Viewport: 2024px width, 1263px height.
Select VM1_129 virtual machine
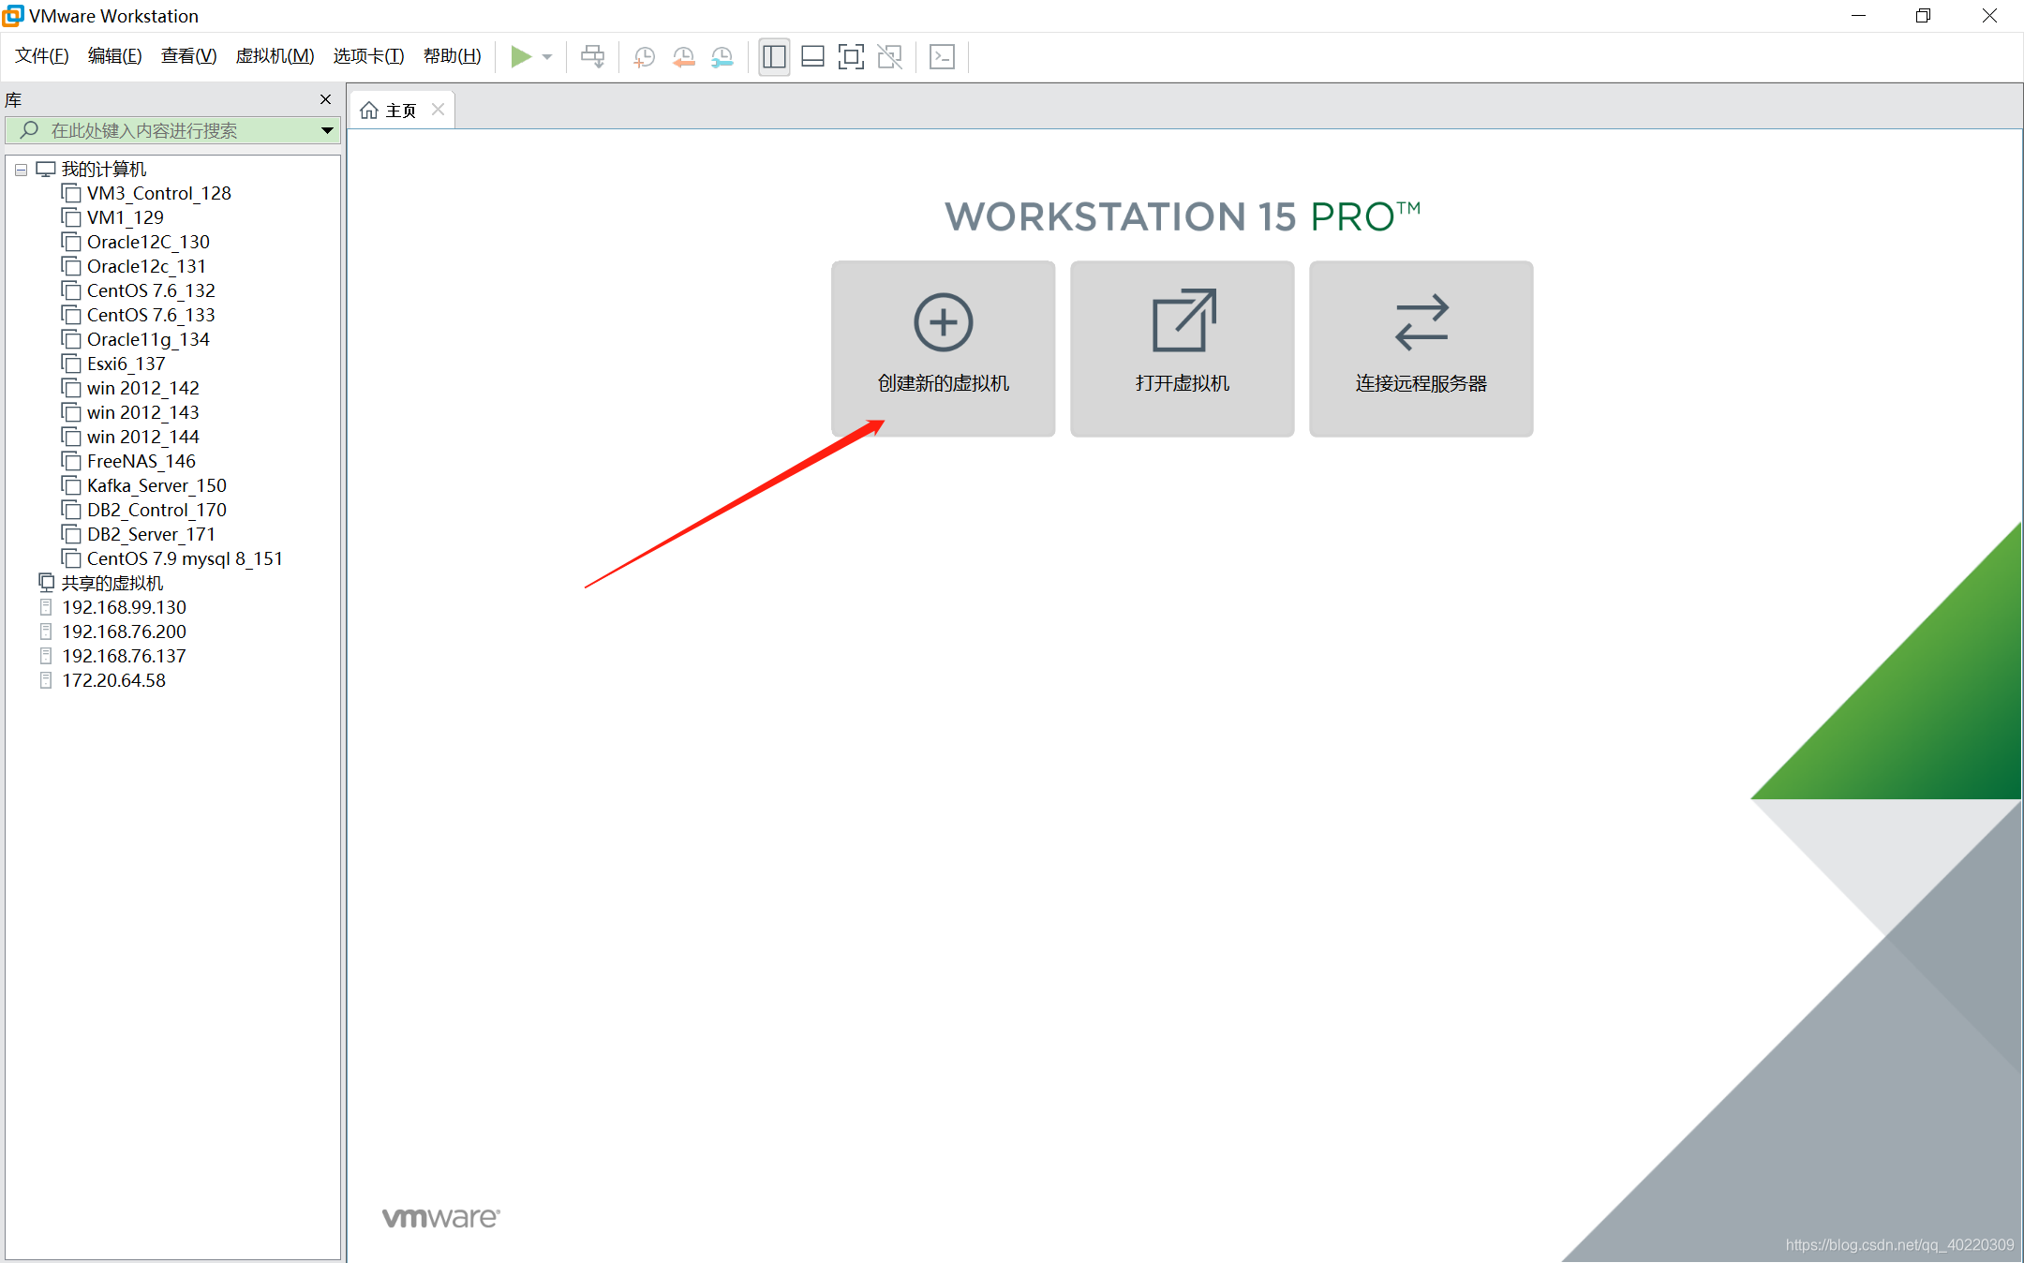[125, 217]
